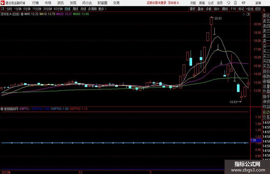Viewport: 270px width, 174px height.
Task: Open the 多周期 multi-period view
Action: coord(92,9)
